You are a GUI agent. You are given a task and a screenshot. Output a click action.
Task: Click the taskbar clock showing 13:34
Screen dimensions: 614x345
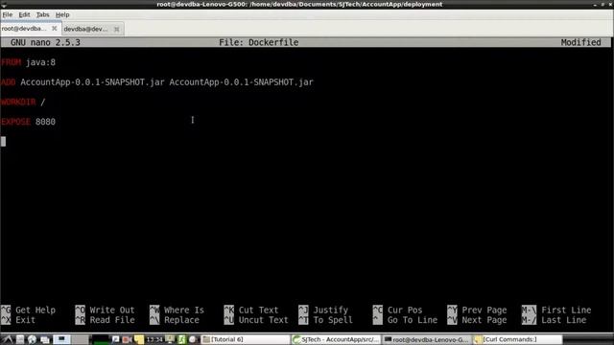[154, 339]
